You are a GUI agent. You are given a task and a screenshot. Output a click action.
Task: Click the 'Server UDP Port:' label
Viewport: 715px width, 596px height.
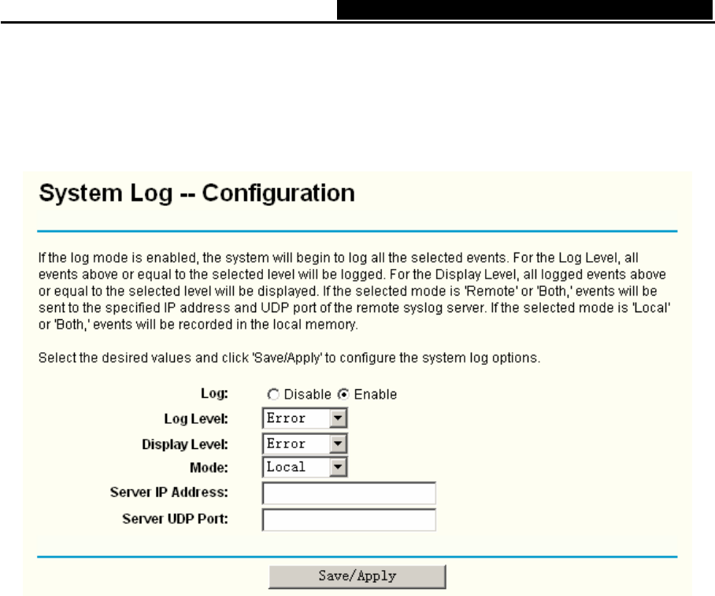tap(175, 519)
